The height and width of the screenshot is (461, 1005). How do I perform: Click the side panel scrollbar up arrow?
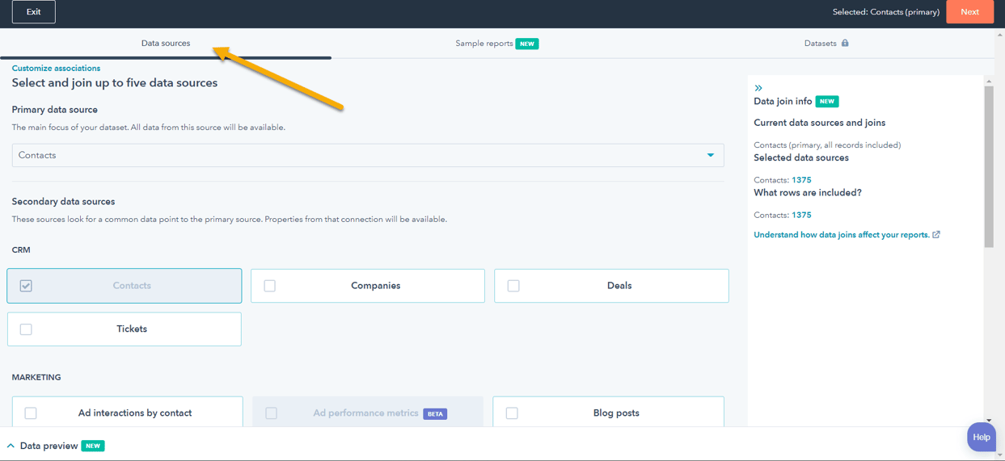pos(989,82)
